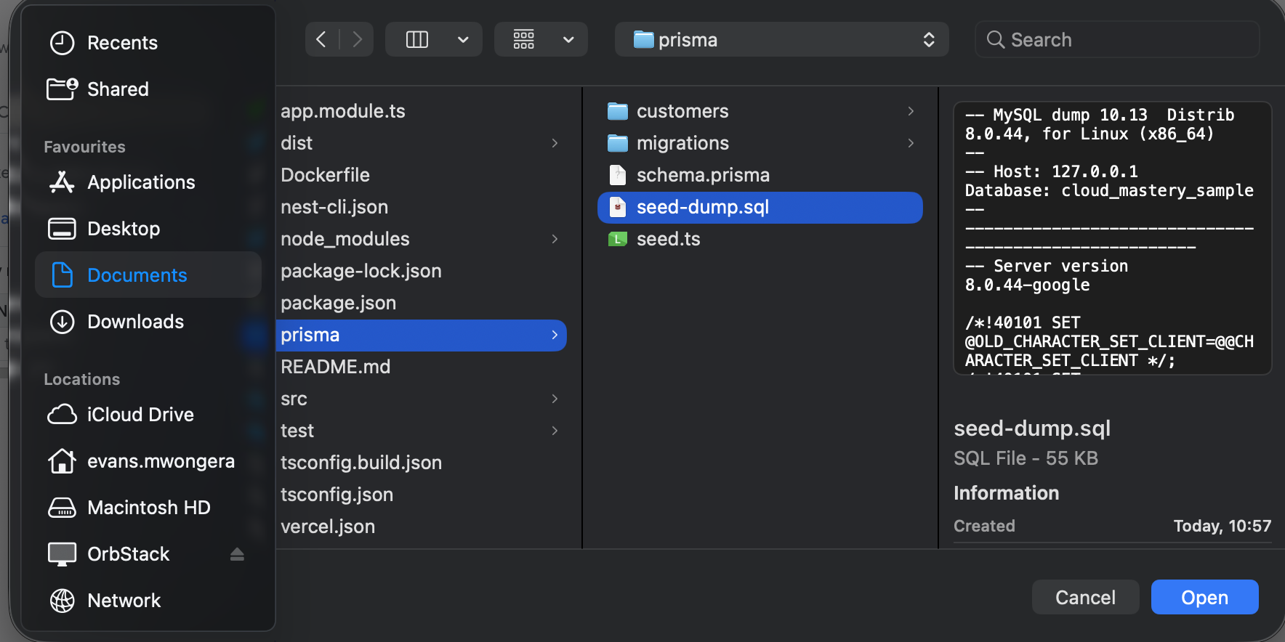This screenshot has width=1285, height=642.
Task: Click the Documents page icon
Action: [62, 275]
